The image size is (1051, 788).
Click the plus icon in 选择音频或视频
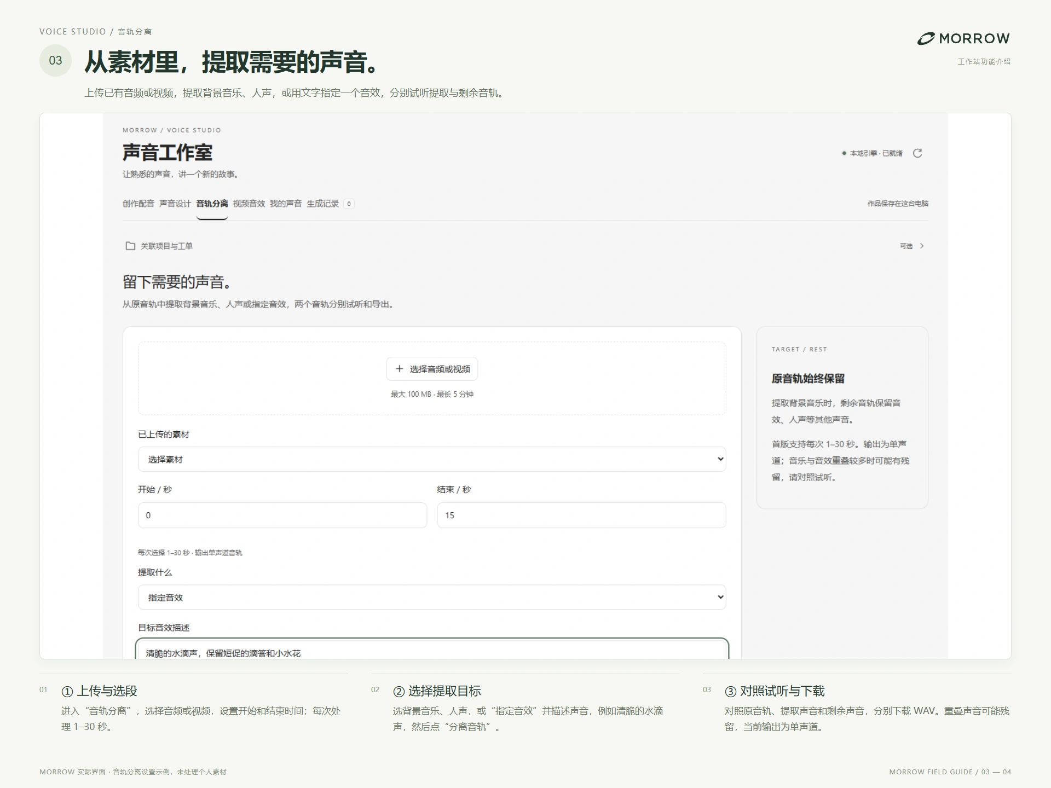[x=400, y=369]
